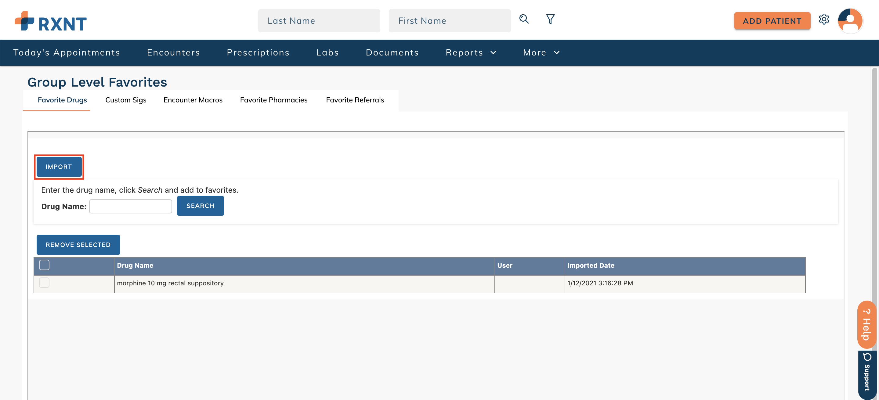Click into the Drug Name field
Screen dimensions: 879x400
[x=130, y=206]
